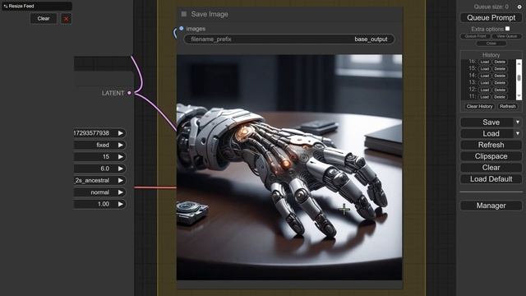The width and height of the screenshot is (526, 296).
Task: Delete history entry 13
Action: pyautogui.click(x=500, y=83)
